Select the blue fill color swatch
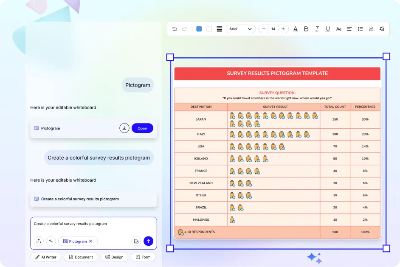Image resolution: width=400 pixels, height=267 pixels. [199, 29]
